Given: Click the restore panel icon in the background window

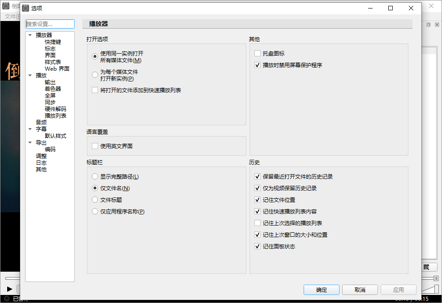Looking at the screenshot, I should tap(429, 25).
